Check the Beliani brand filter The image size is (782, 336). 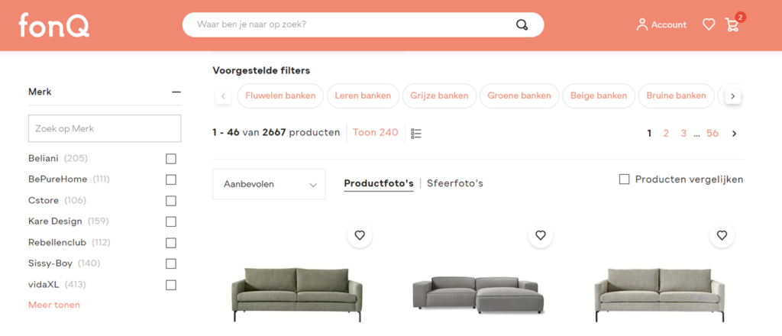tap(171, 159)
